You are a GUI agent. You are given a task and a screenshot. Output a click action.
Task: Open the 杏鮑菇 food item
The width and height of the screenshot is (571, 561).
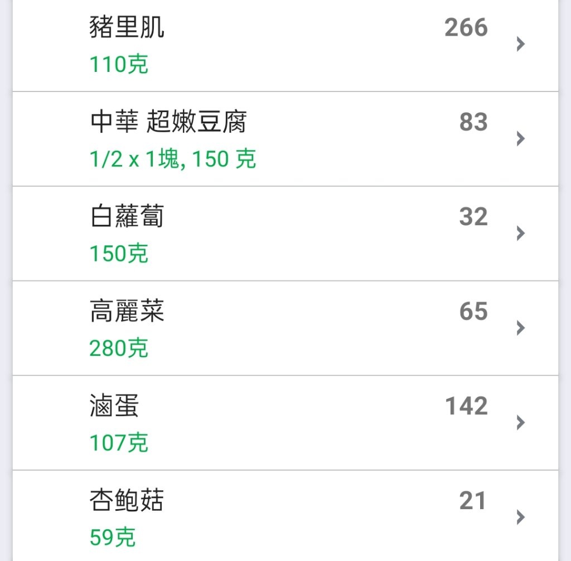pos(285,516)
